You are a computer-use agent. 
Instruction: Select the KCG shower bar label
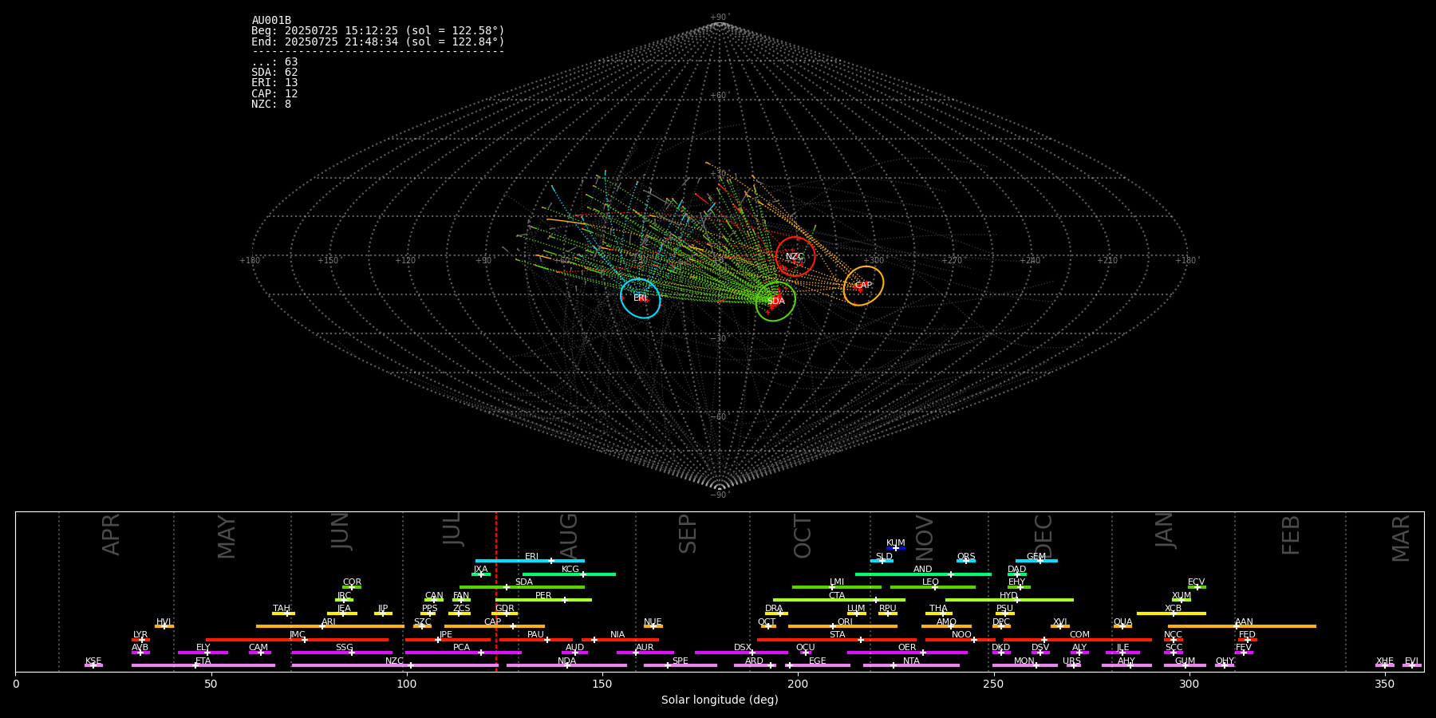tap(570, 570)
